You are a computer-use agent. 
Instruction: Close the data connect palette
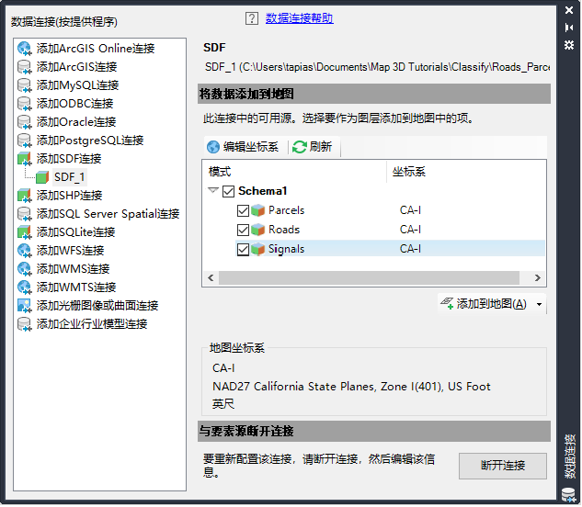coord(569,10)
